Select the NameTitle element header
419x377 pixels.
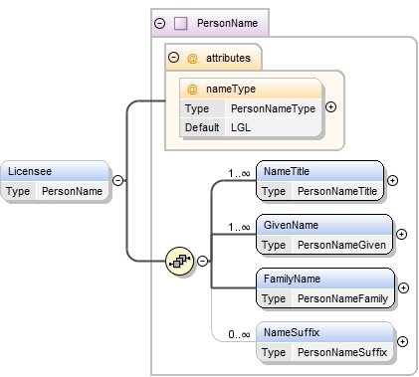click(320, 171)
